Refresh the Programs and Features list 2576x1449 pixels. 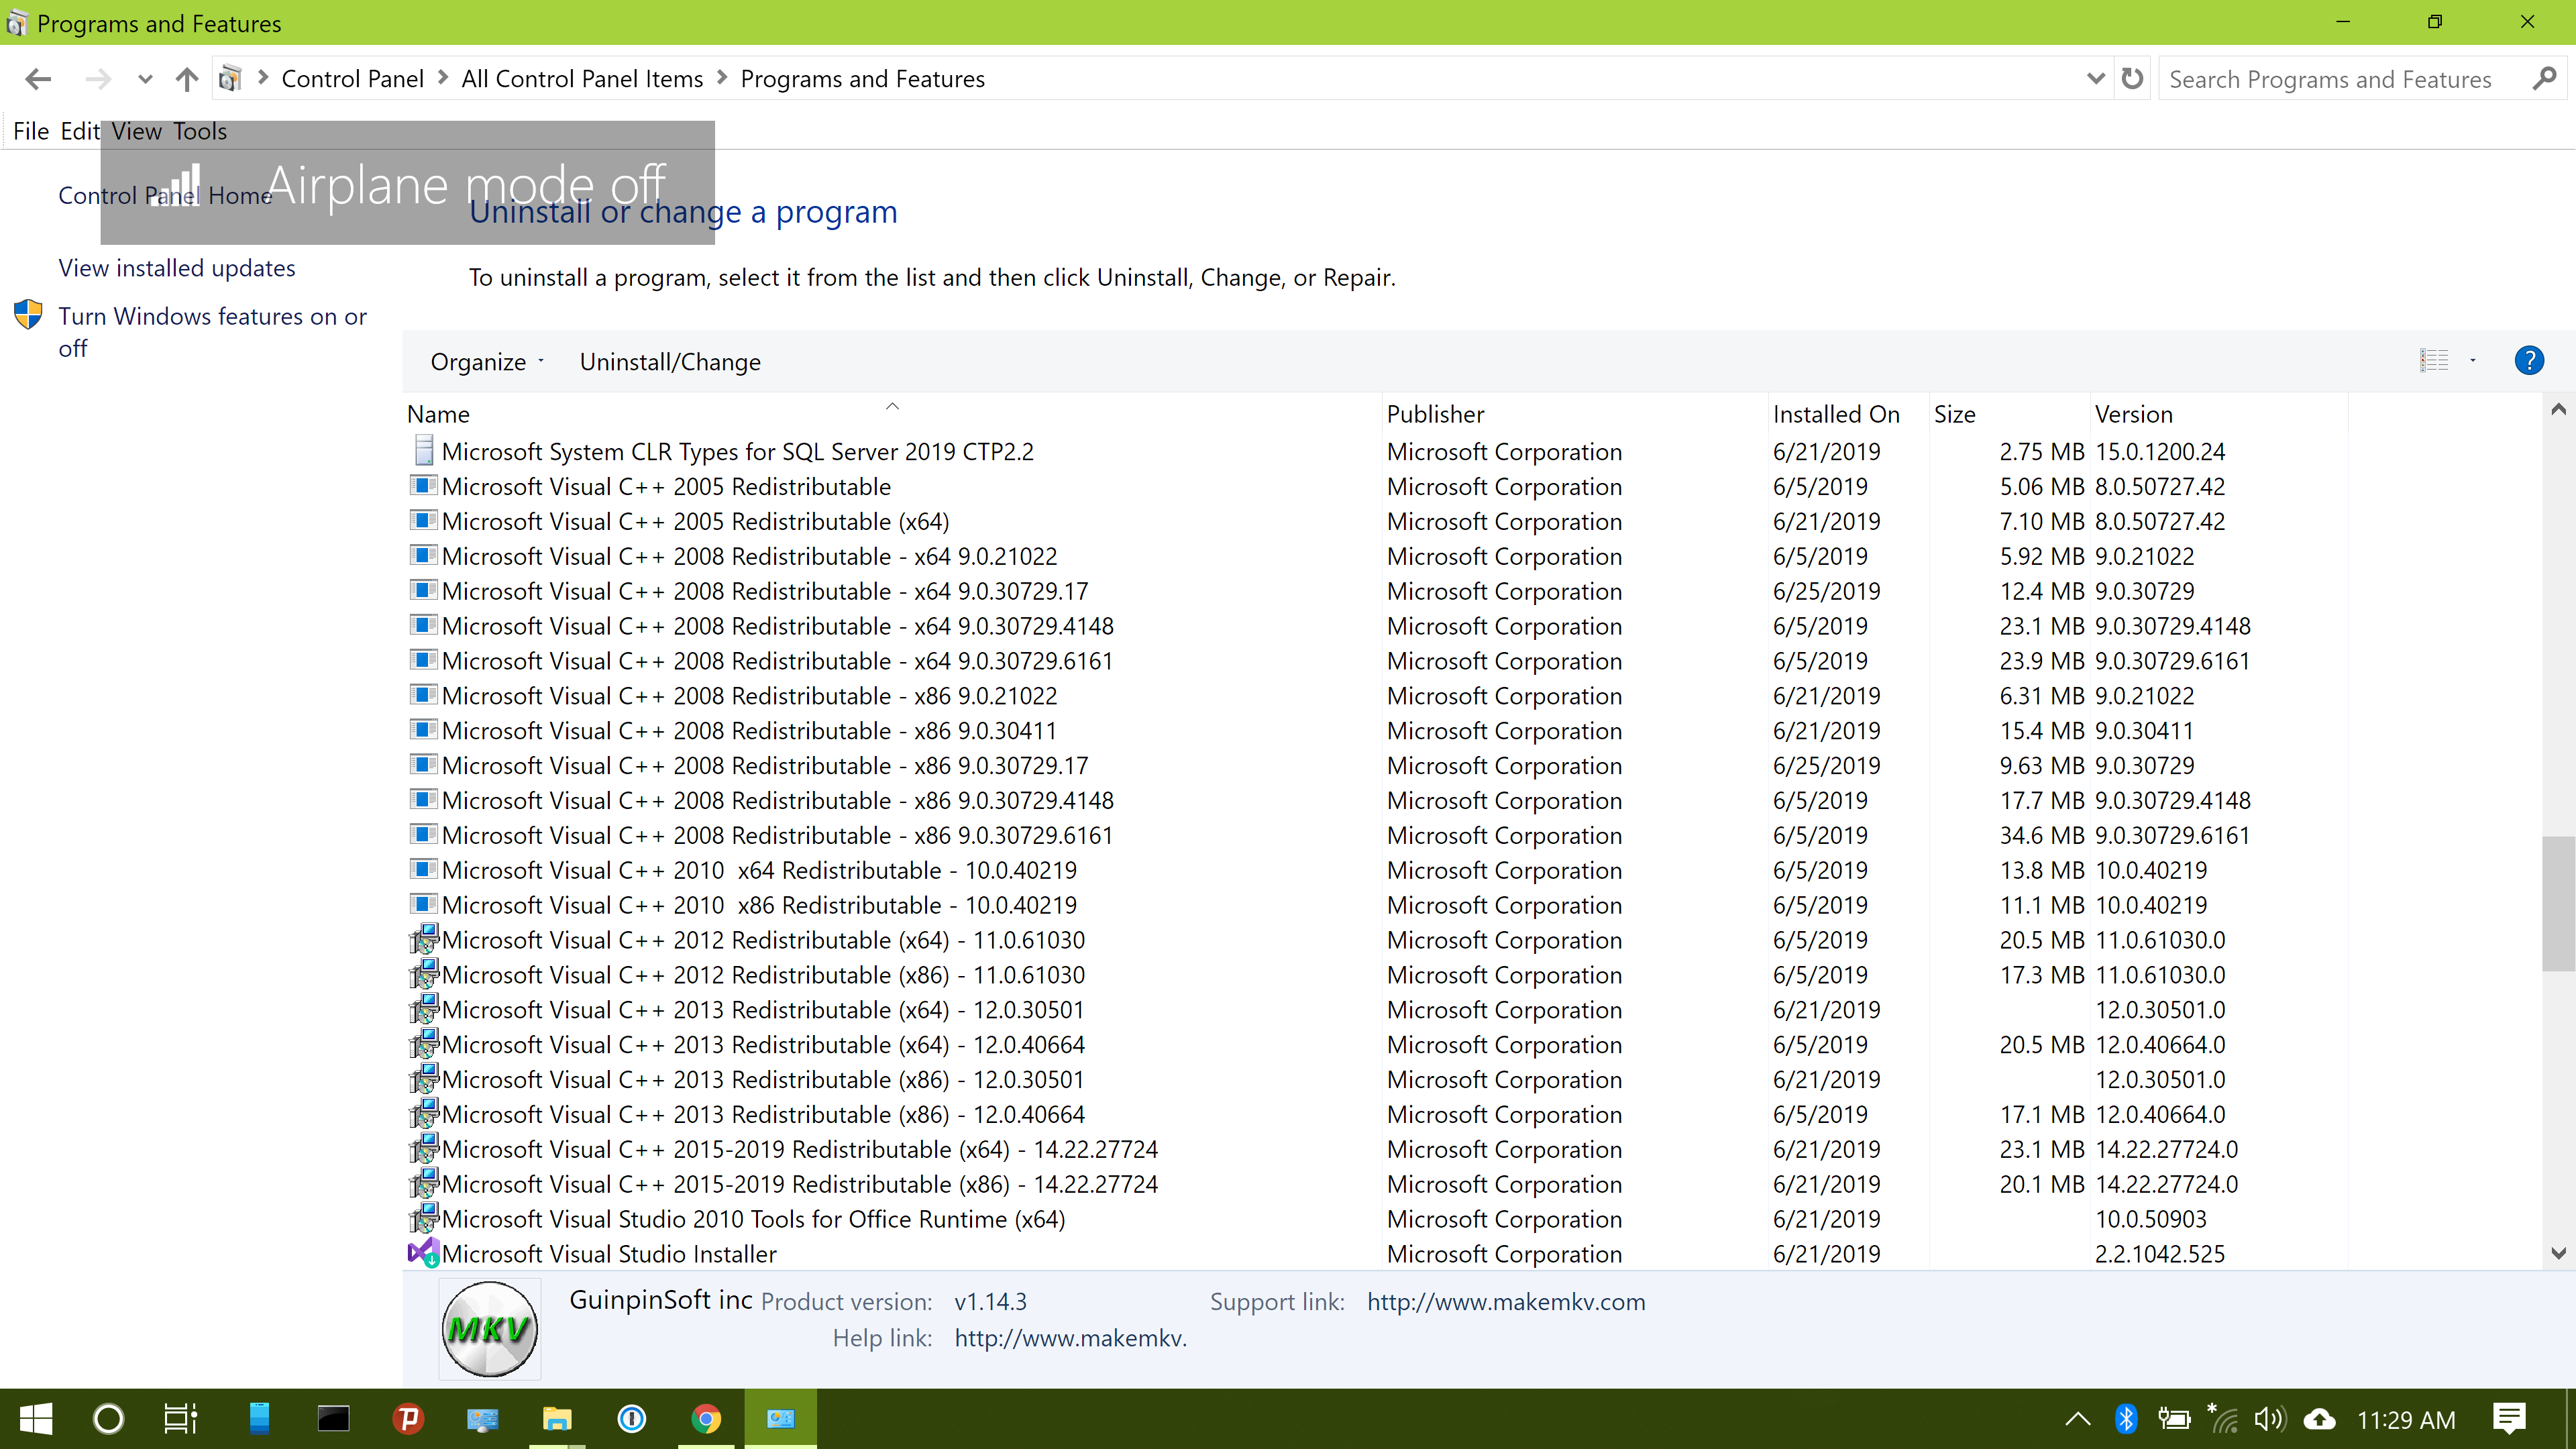coord(2133,78)
